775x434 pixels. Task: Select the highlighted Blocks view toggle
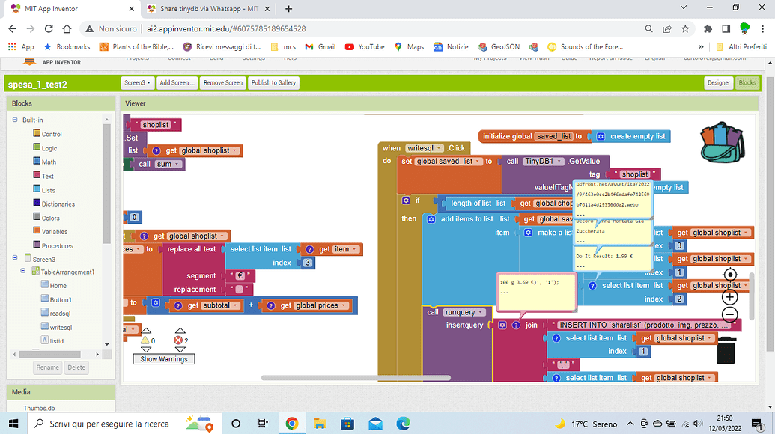[747, 83]
